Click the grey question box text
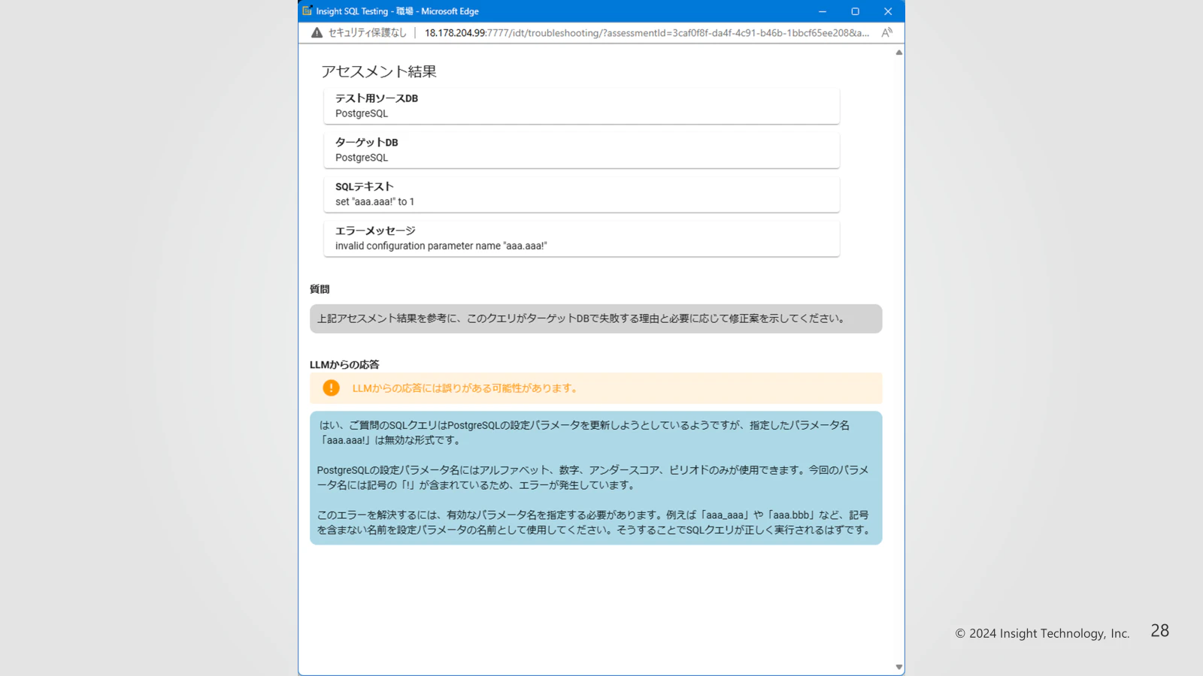1203x676 pixels. 580,318
